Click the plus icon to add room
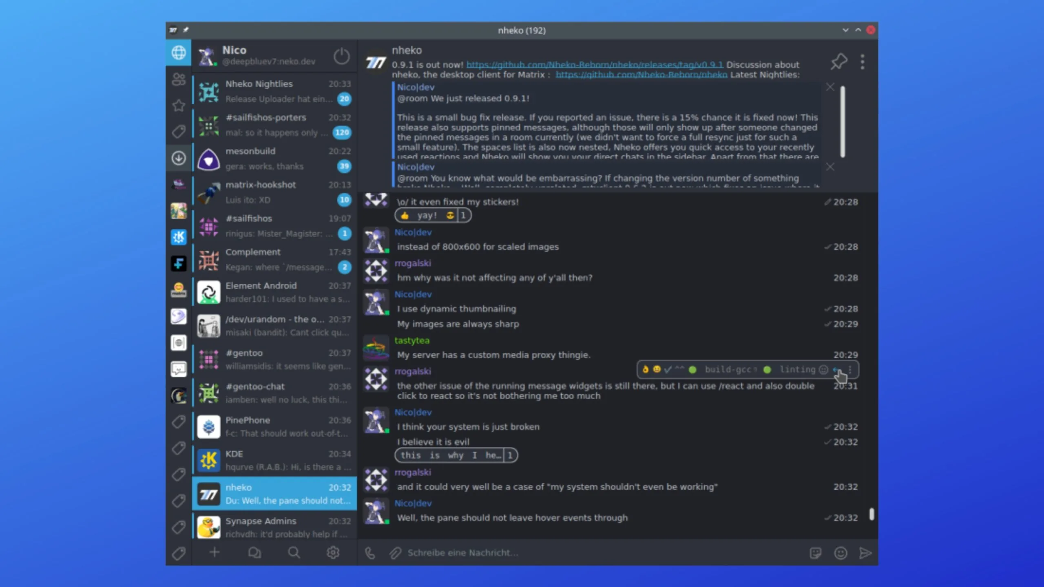The height and width of the screenshot is (587, 1044). [214, 552]
